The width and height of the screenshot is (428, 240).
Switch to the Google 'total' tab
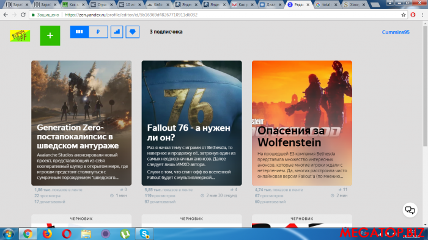326,5
